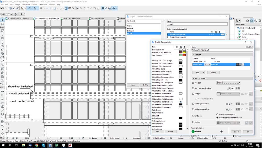This screenshot has height=148, width=262.
Task: Activate the Text tool in the toolbox
Action: (2, 99)
